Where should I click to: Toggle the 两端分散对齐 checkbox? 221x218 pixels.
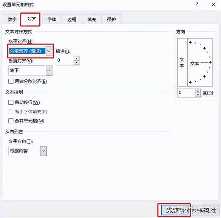pos(11,81)
